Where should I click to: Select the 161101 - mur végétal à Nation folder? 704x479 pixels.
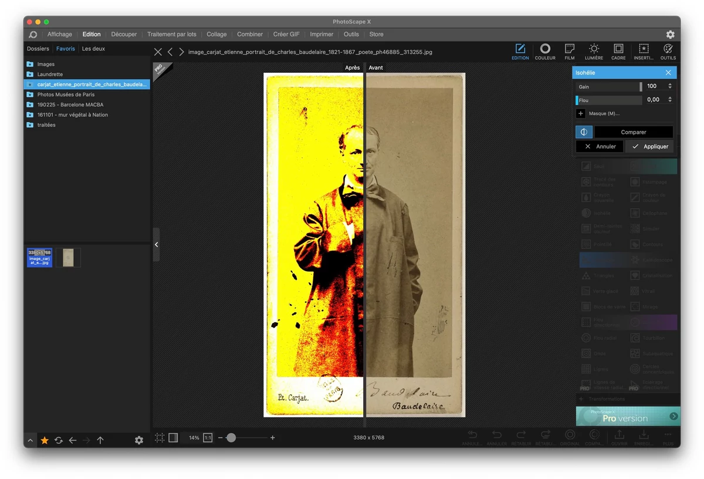87,114
